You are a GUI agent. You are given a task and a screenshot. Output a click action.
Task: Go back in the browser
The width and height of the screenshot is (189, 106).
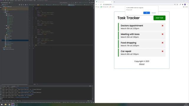(x=96, y=4)
